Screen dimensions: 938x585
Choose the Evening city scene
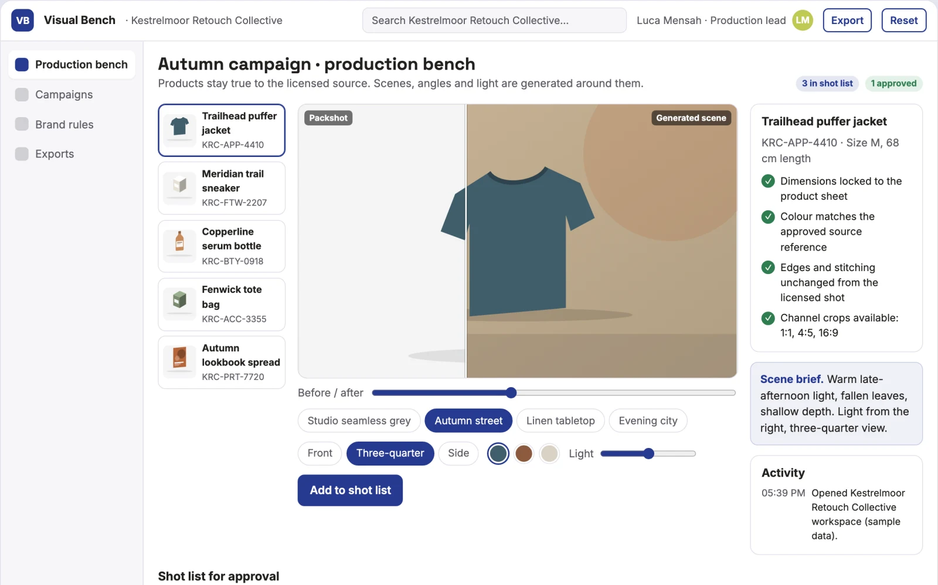[648, 420]
